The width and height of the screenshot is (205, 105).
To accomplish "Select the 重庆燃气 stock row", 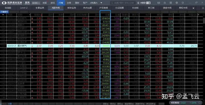I will [x=99, y=46].
